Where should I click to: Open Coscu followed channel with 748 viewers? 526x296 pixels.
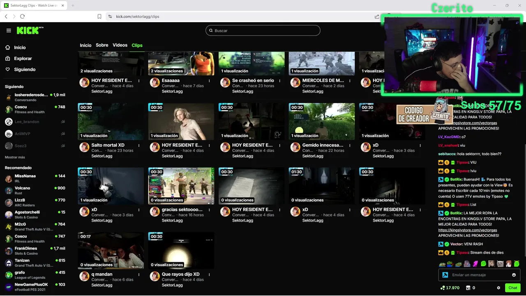point(35,109)
